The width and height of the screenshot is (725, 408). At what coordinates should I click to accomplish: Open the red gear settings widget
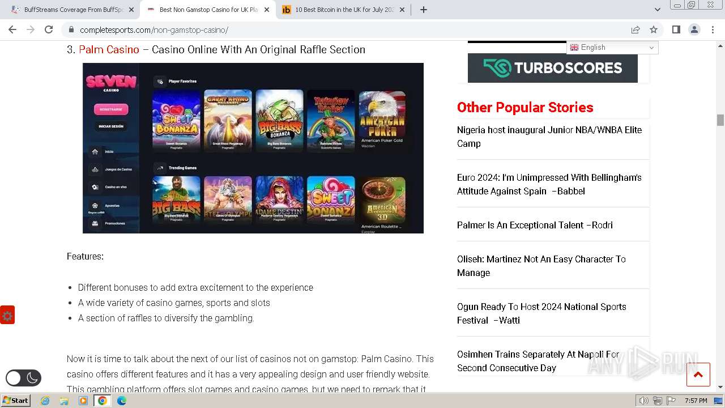click(x=7, y=316)
